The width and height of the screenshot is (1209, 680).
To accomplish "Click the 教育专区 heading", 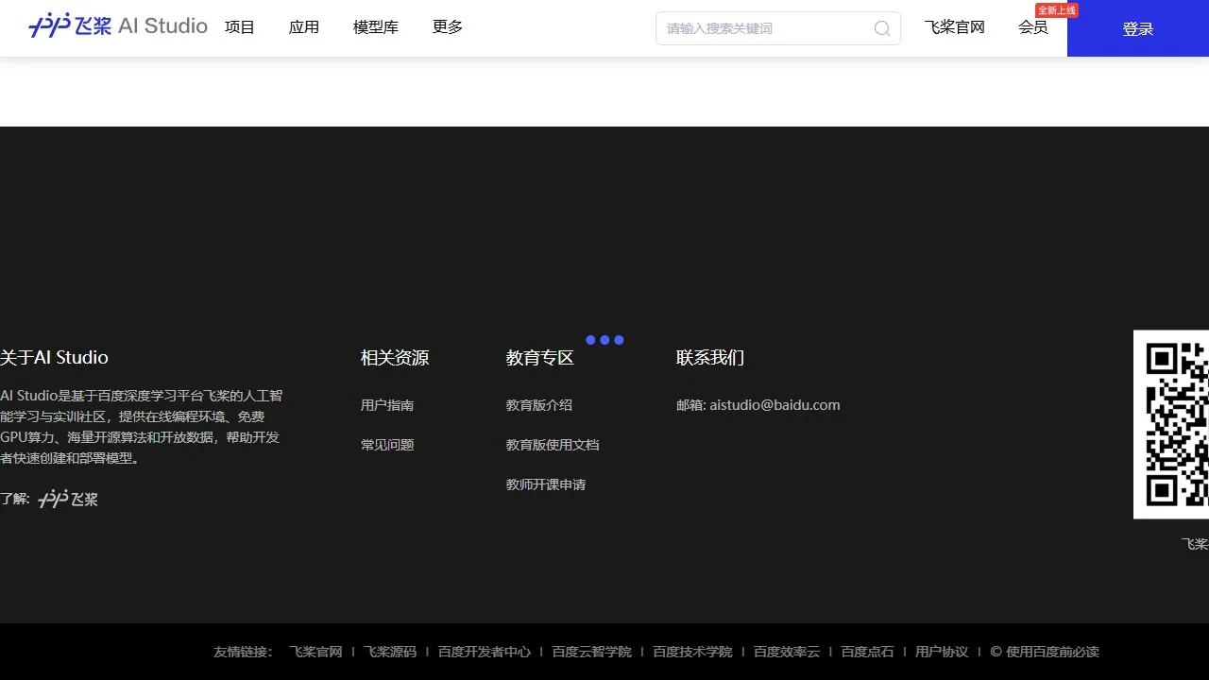I will point(540,357).
